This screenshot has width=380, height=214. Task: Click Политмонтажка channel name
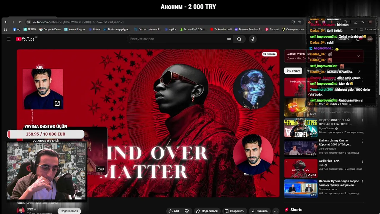point(328,189)
